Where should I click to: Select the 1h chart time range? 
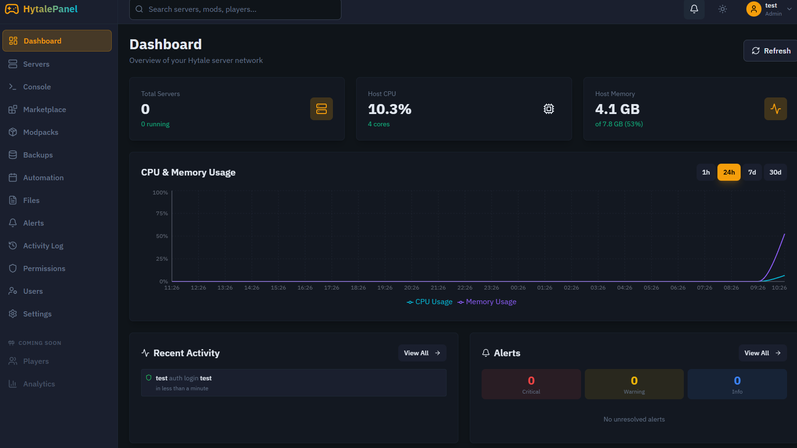click(706, 172)
